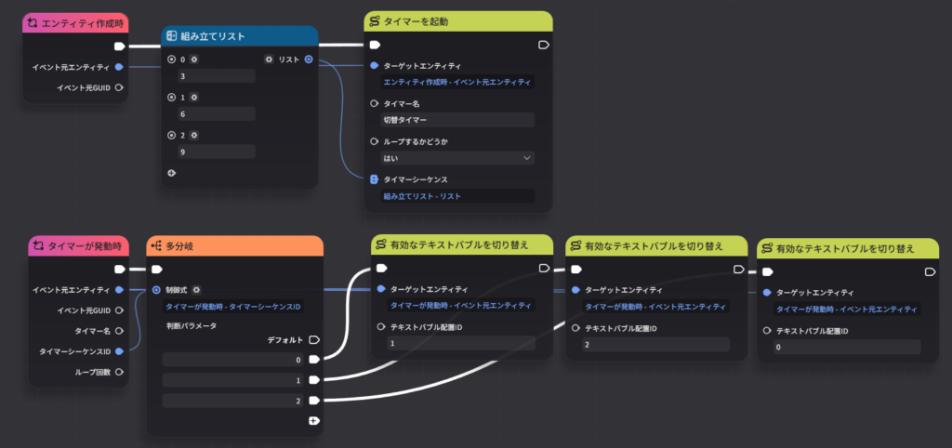Click the イベント元GUID pin on タイマーが発動時
This screenshot has height=448, width=952.
click(119, 310)
